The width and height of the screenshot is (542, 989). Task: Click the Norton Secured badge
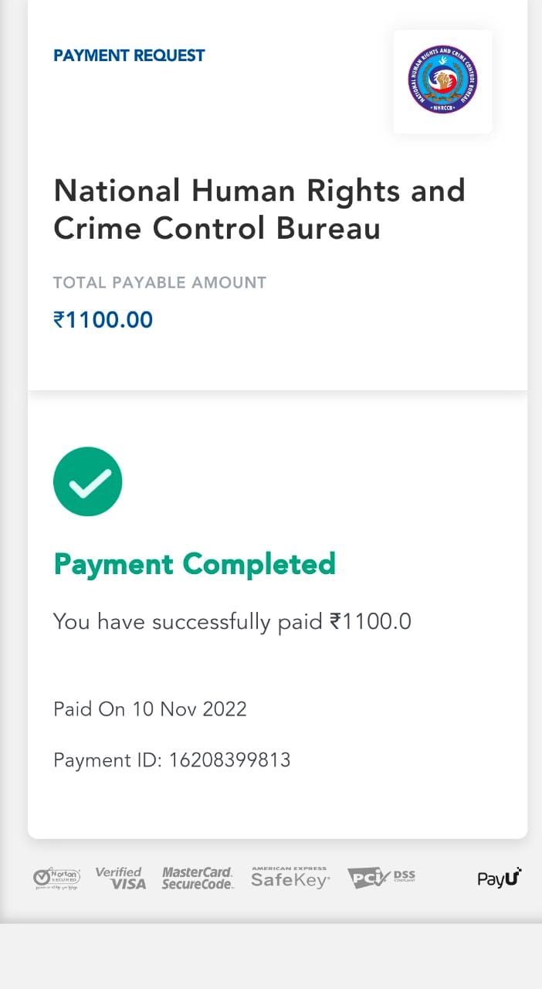[57, 878]
